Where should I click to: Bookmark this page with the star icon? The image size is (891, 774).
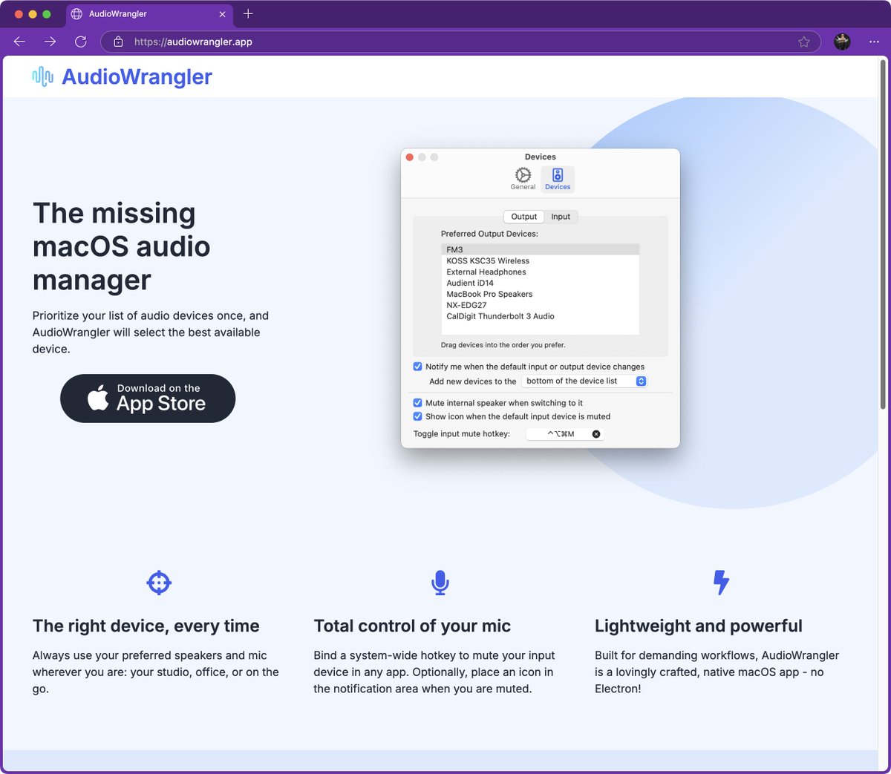(x=803, y=42)
